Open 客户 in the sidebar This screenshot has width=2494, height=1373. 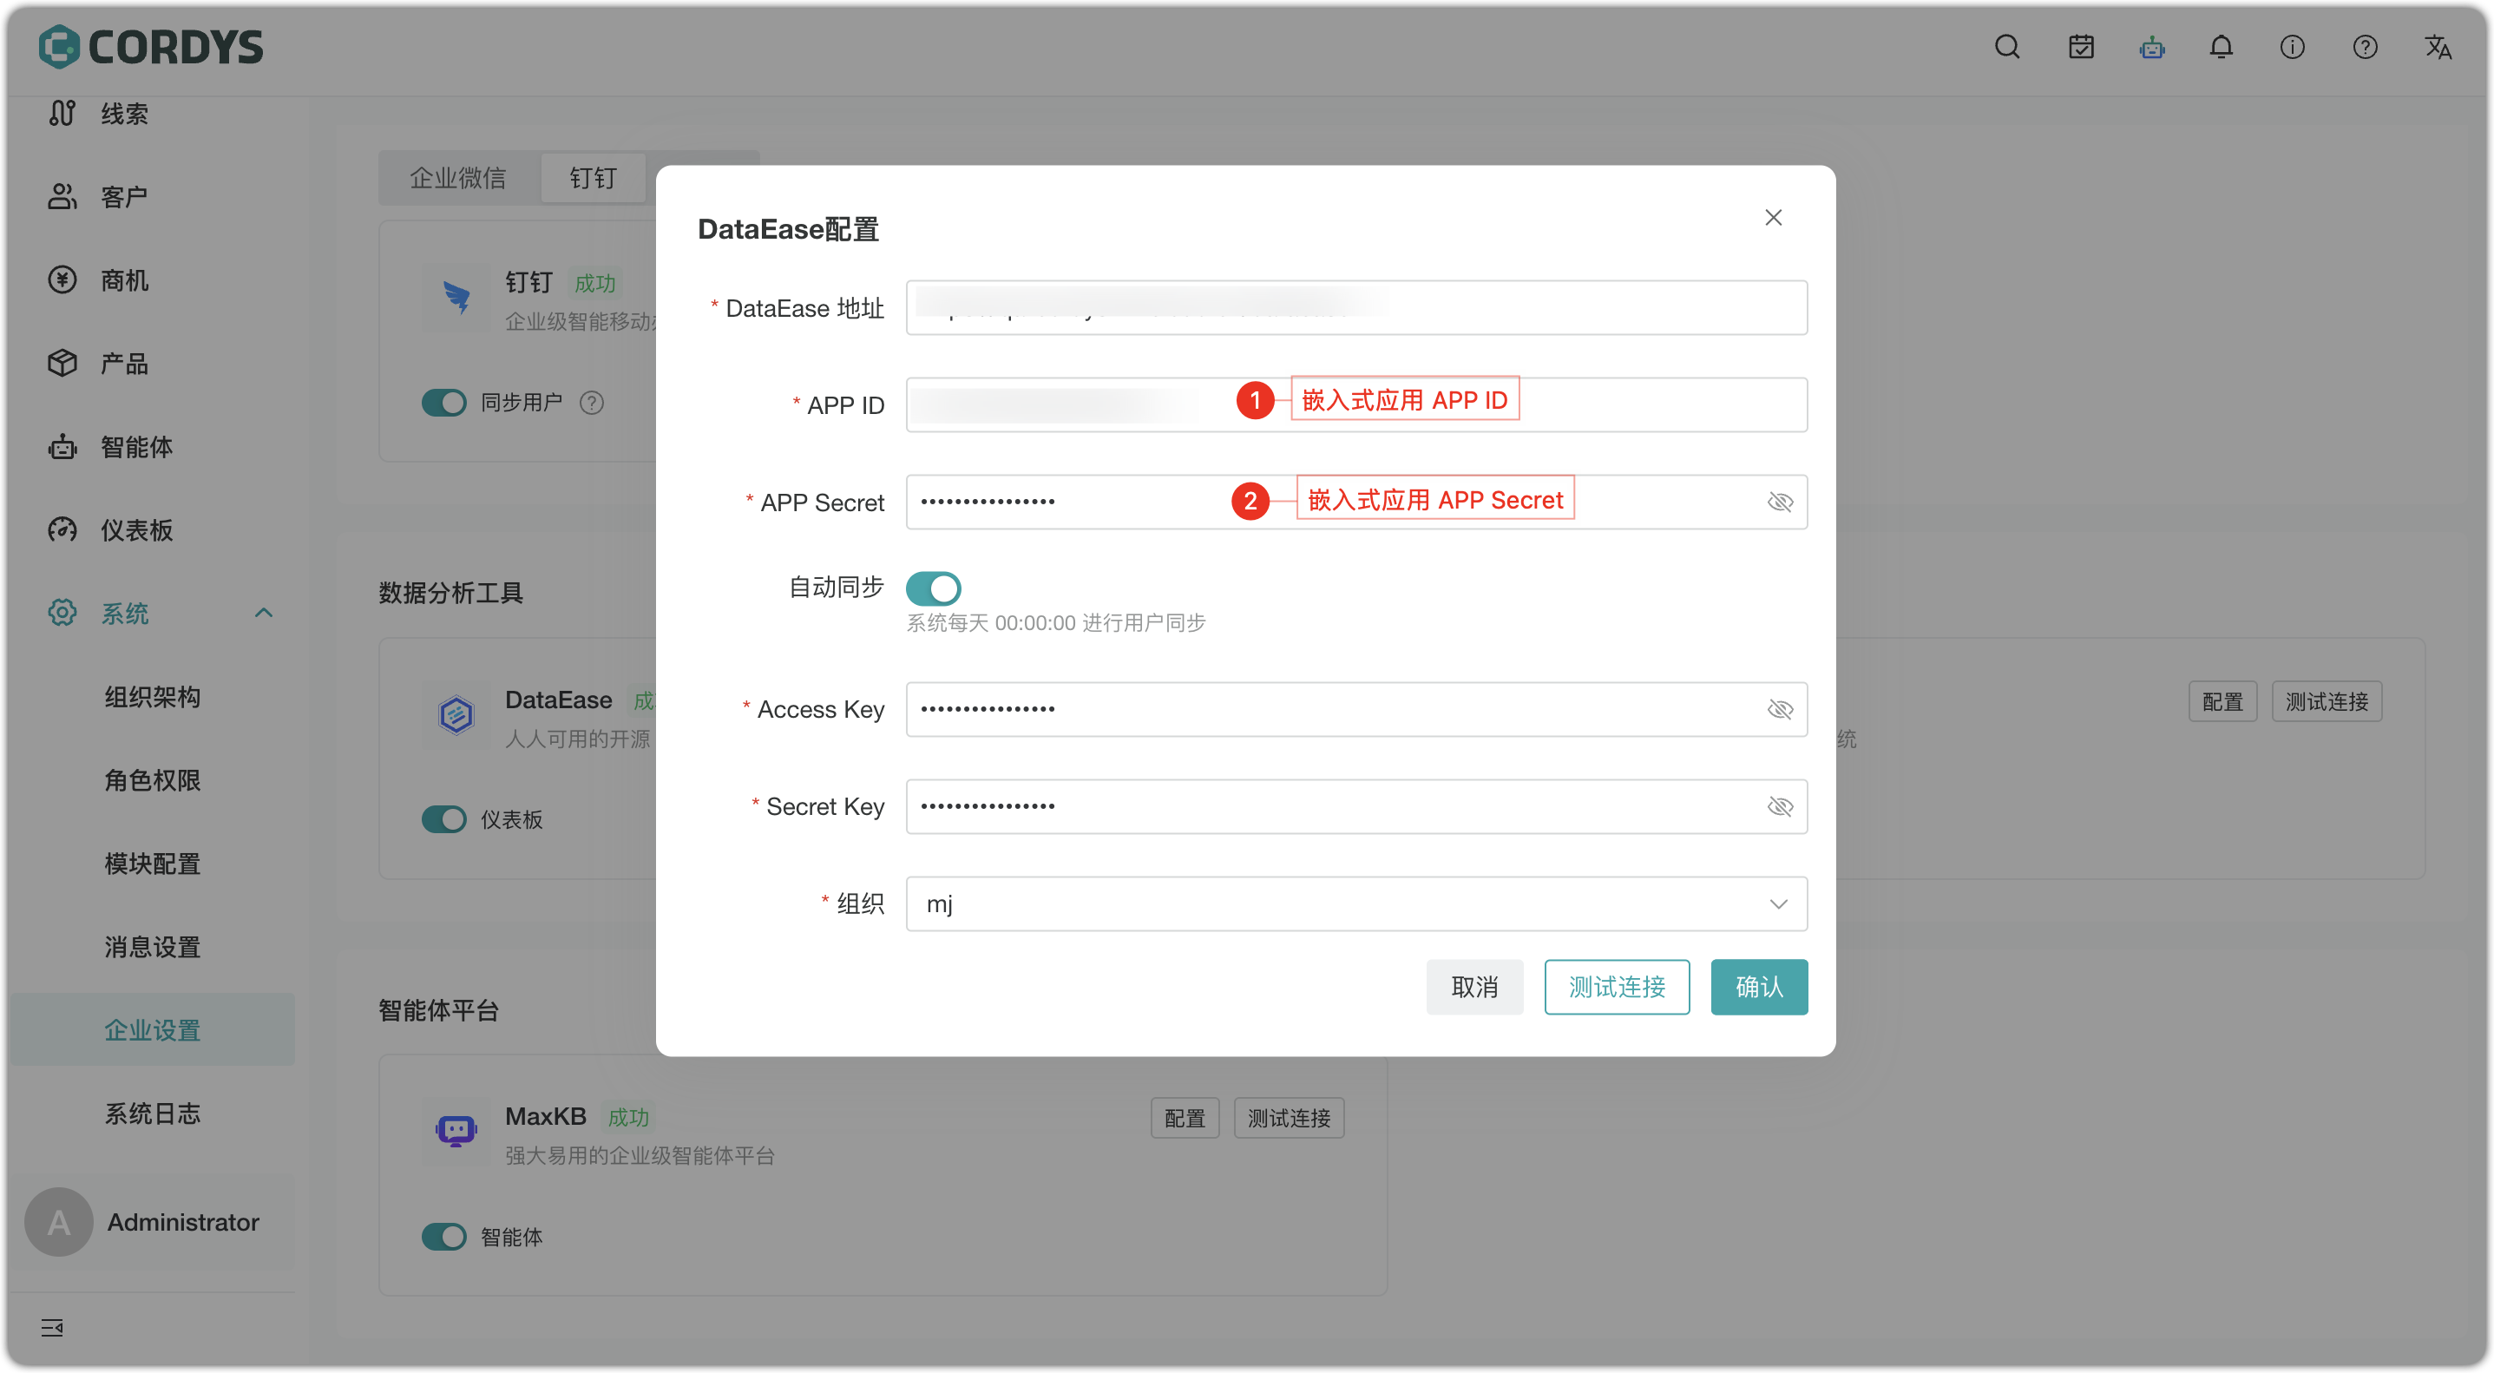point(124,198)
